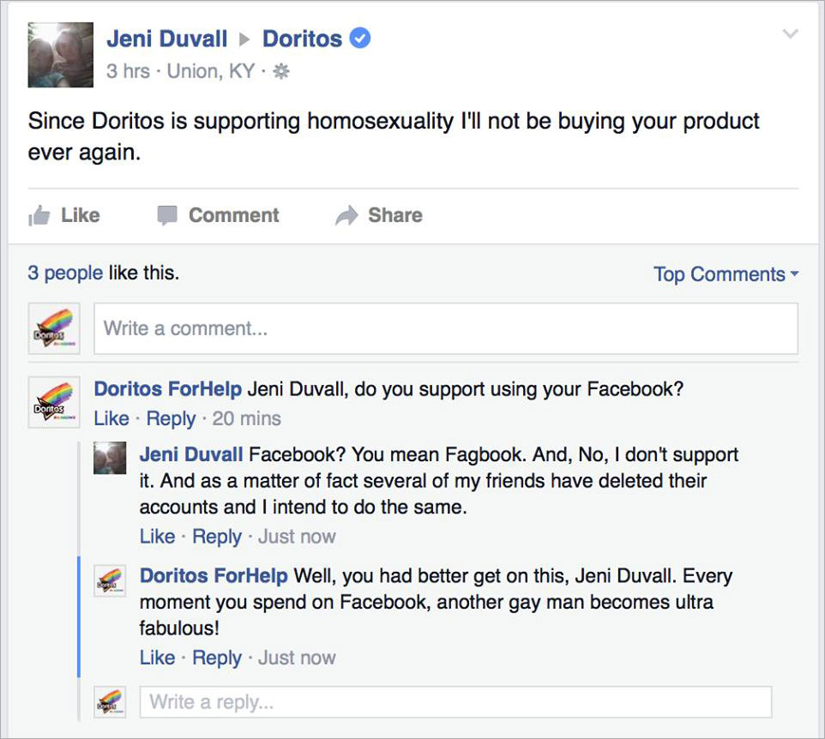This screenshot has height=739, width=825.
Task: Open the post options chevron at top right
Action: click(791, 34)
